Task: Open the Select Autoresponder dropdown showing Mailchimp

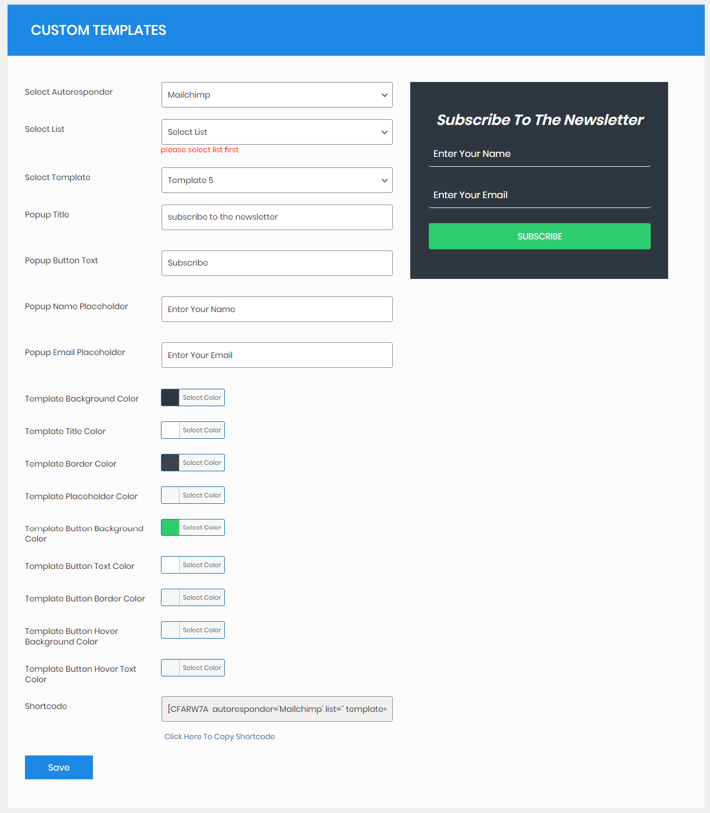Action: (277, 95)
